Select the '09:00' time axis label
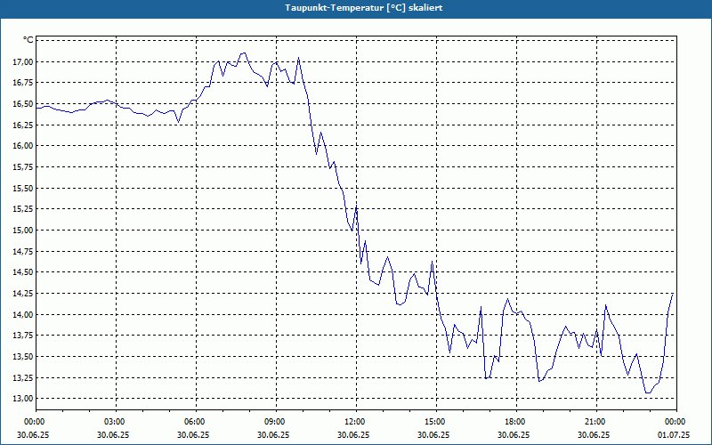The height and width of the screenshot is (445, 712). pos(274,422)
